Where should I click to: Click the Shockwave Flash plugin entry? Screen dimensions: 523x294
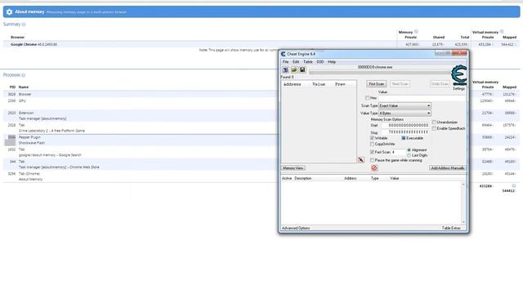click(x=31, y=143)
